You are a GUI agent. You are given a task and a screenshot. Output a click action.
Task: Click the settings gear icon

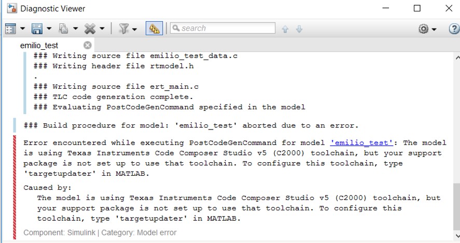pyautogui.click(x=423, y=28)
